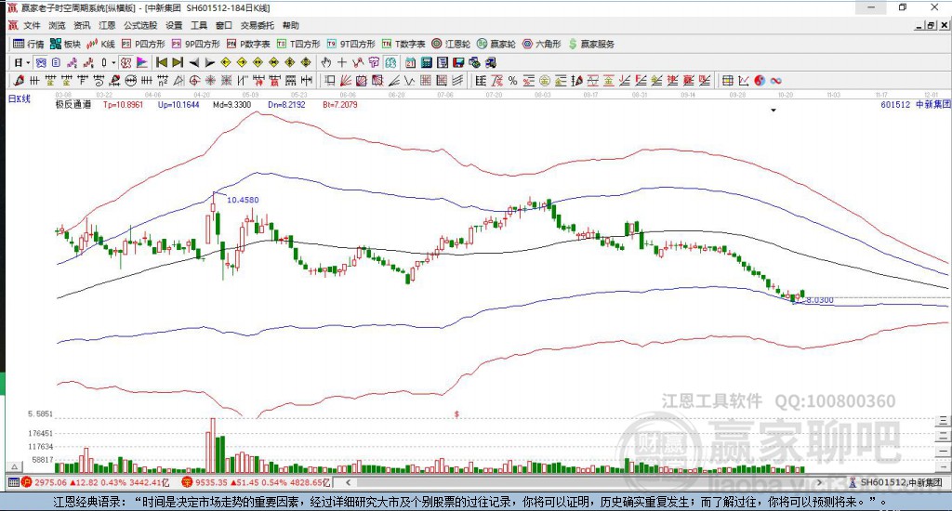Minimize the inner child window
952x511 pixels.
click(x=919, y=25)
